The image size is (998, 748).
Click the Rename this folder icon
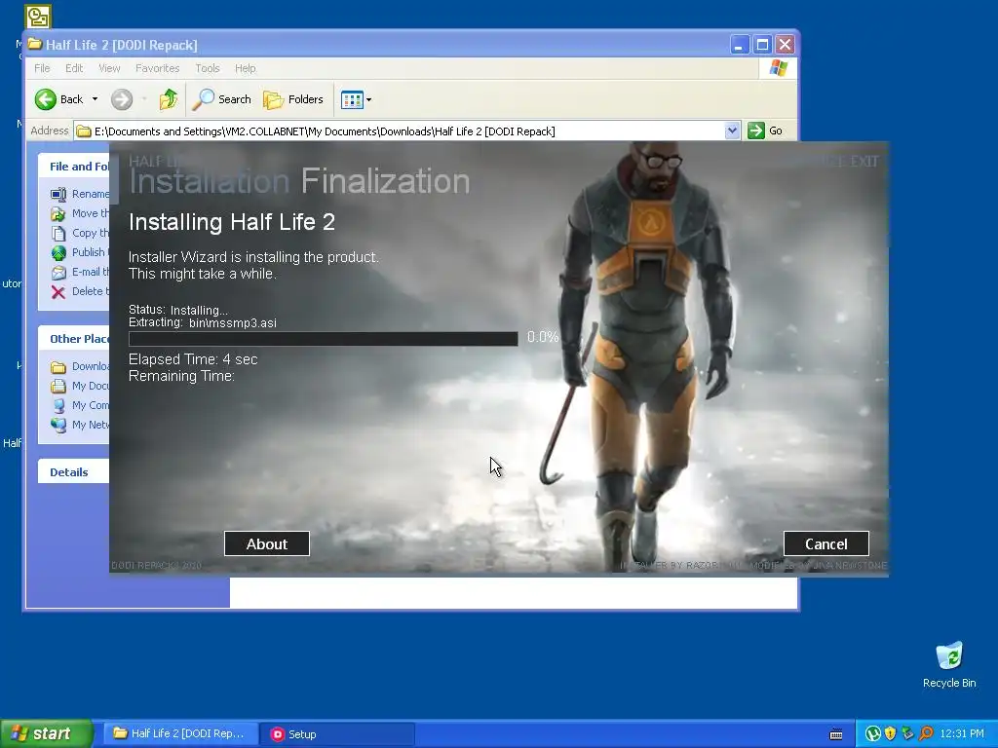click(58, 194)
